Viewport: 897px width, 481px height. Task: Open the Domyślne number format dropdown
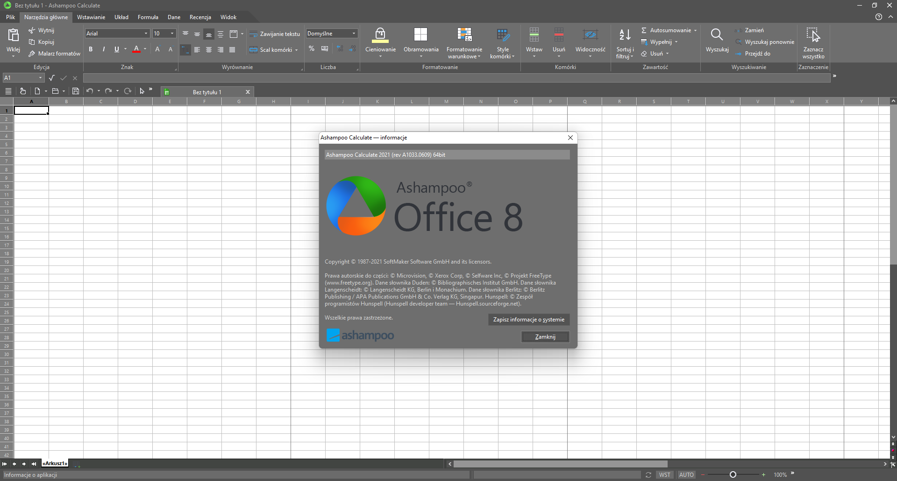354,34
